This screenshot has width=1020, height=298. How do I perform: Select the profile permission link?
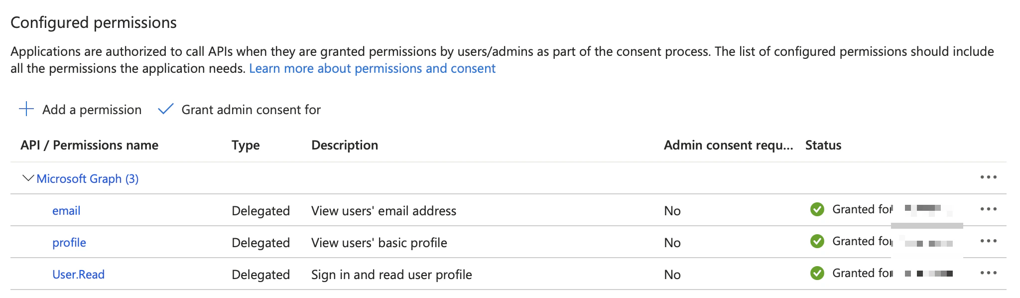click(69, 243)
